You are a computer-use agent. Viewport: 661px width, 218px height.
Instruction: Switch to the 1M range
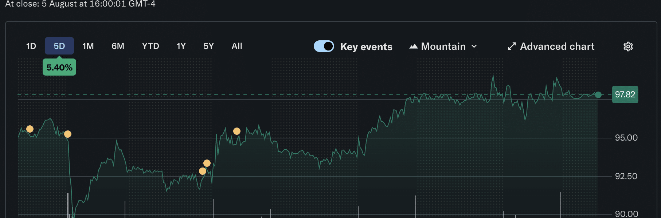pos(88,46)
